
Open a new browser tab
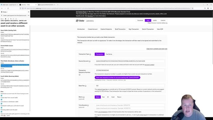click(x=58, y=5)
